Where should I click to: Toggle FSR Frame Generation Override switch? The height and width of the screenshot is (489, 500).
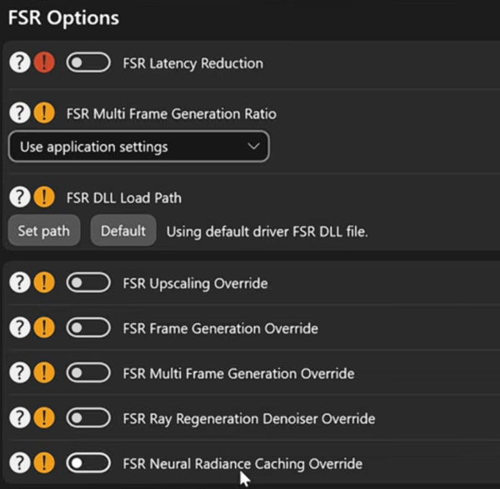pyautogui.click(x=88, y=327)
